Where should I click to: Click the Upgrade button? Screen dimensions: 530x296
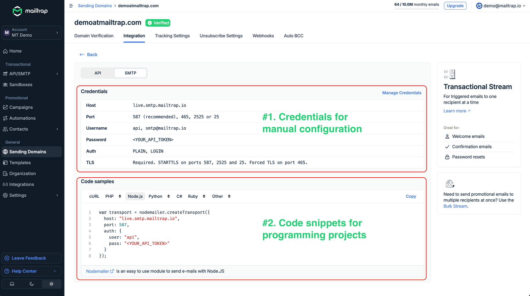(x=455, y=6)
